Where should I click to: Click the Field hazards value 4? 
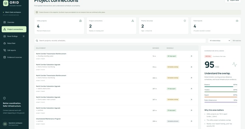click(x=195, y=26)
